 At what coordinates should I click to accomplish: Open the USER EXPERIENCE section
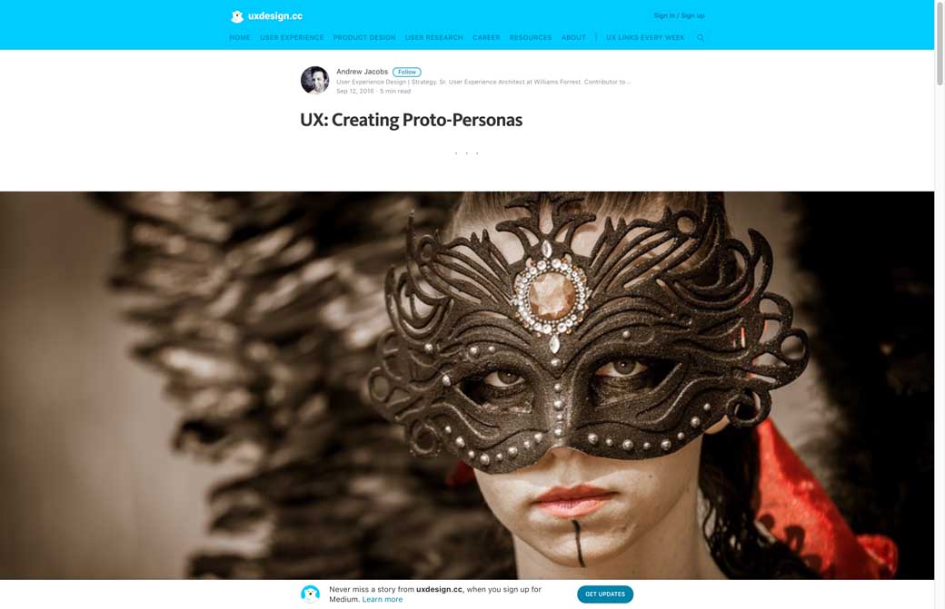click(292, 37)
